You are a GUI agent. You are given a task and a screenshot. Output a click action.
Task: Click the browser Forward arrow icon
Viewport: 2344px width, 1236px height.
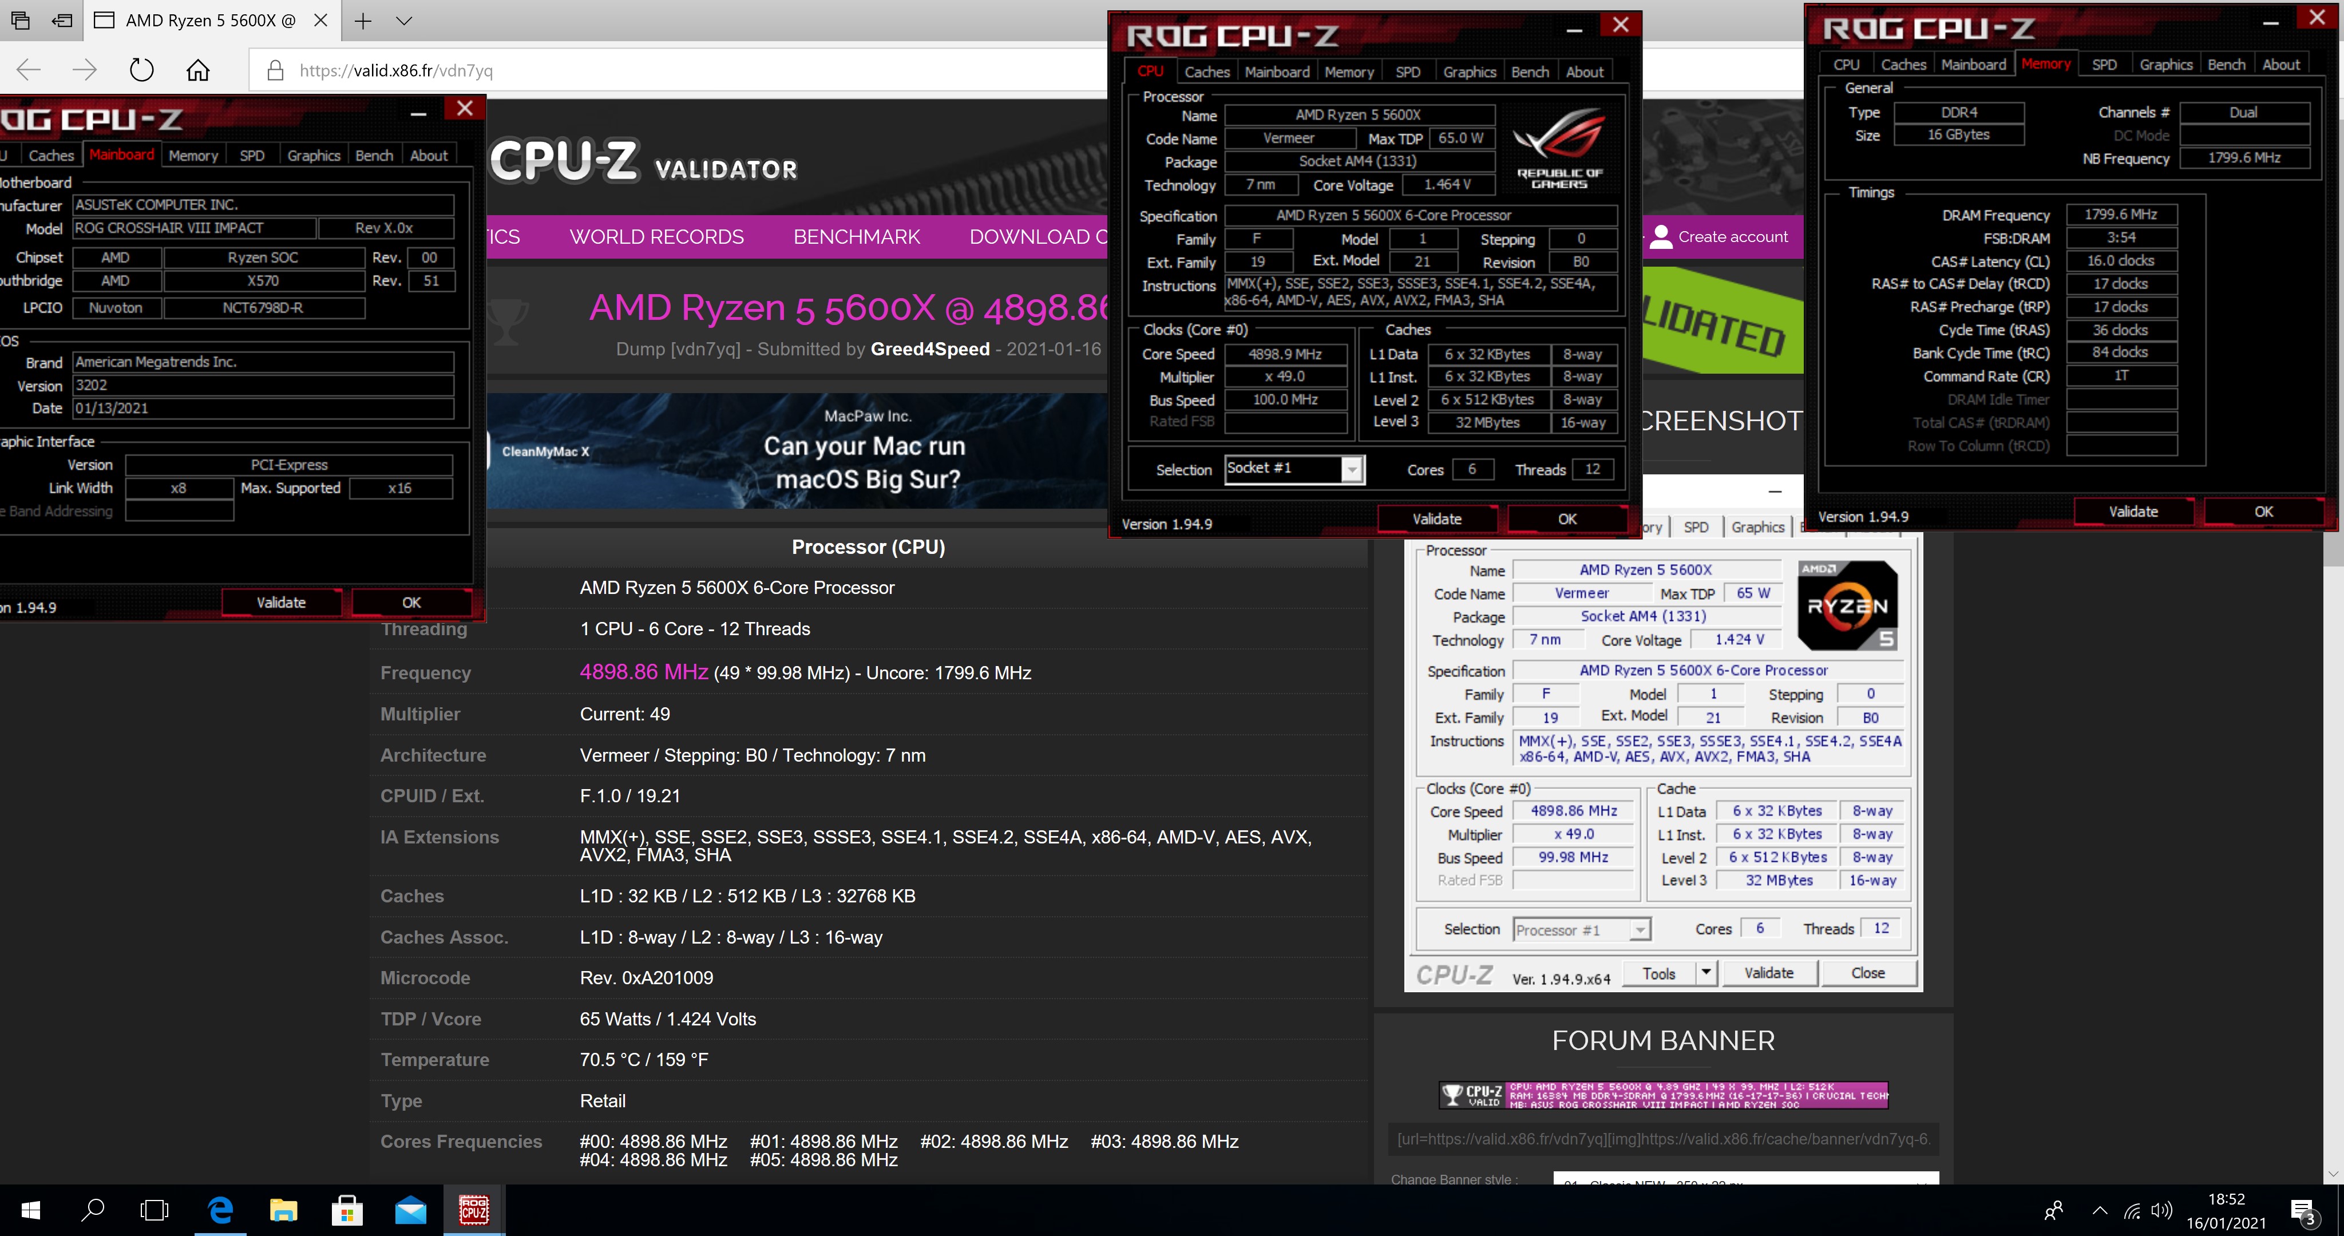85,70
